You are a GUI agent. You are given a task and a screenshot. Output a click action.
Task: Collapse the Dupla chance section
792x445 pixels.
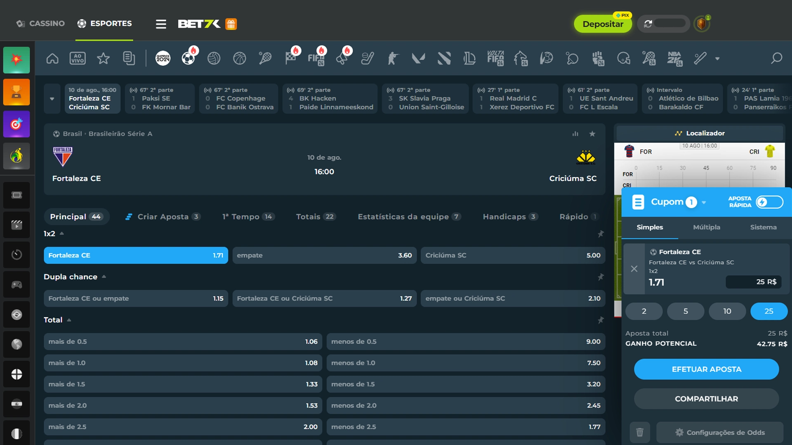(x=104, y=277)
